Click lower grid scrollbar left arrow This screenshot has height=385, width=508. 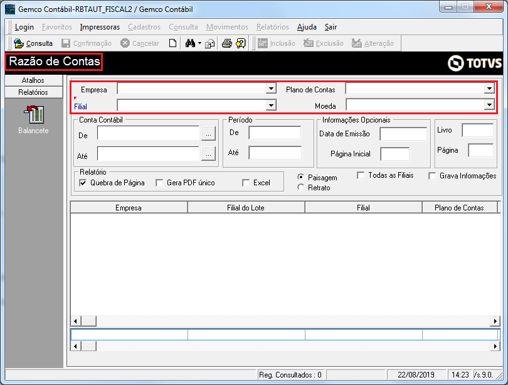click(x=75, y=346)
